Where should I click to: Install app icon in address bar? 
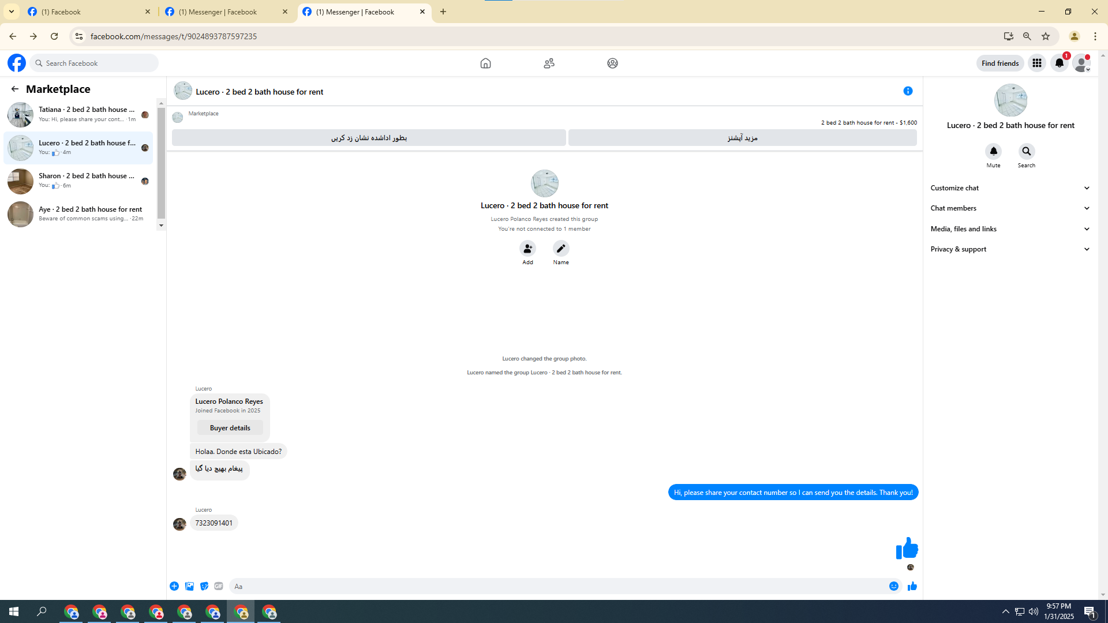pyautogui.click(x=1009, y=36)
